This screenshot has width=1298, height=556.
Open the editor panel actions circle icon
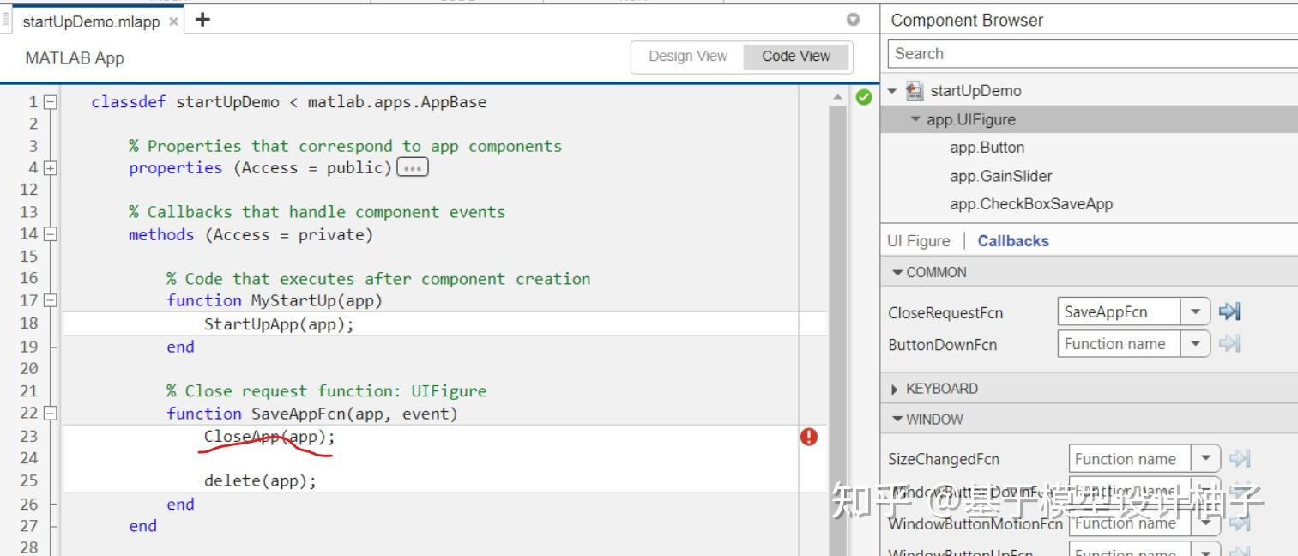click(853, 20)
